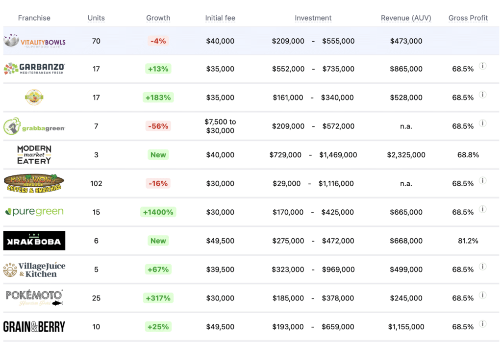
Task: Select the 102 units value
Action: click(x=97, y=183)
